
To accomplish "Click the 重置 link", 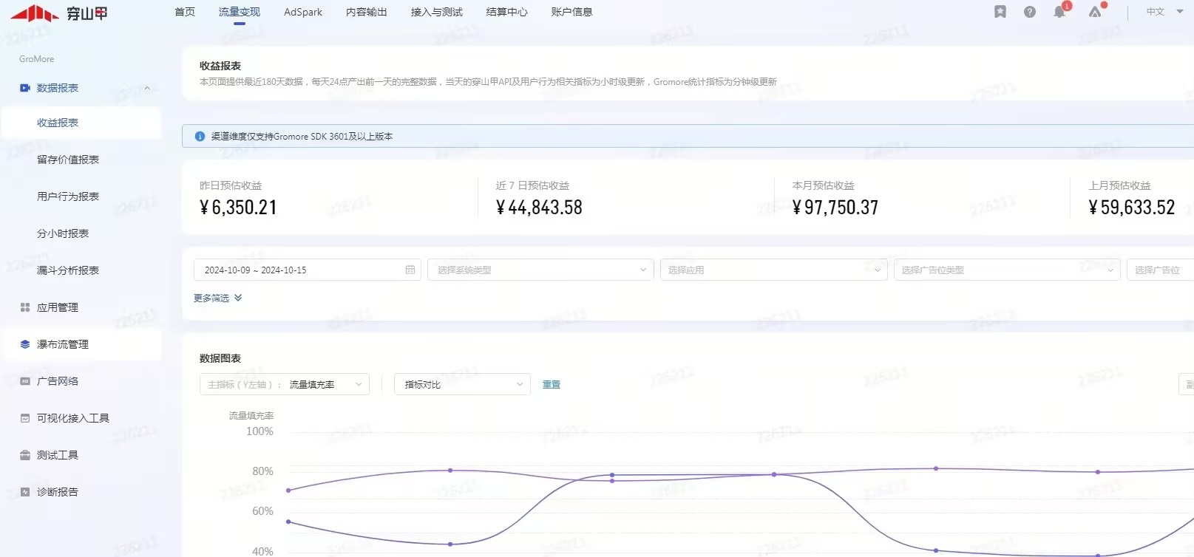I will coord(552,385).
